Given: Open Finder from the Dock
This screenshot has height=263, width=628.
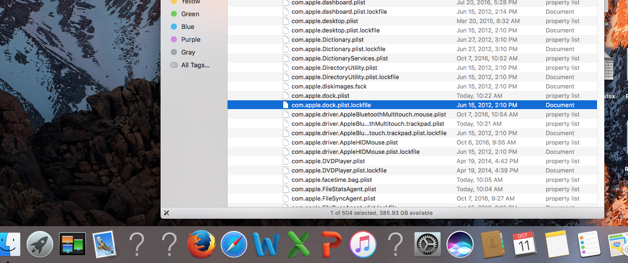Looking at the screenshot, I should pos(9,244).
